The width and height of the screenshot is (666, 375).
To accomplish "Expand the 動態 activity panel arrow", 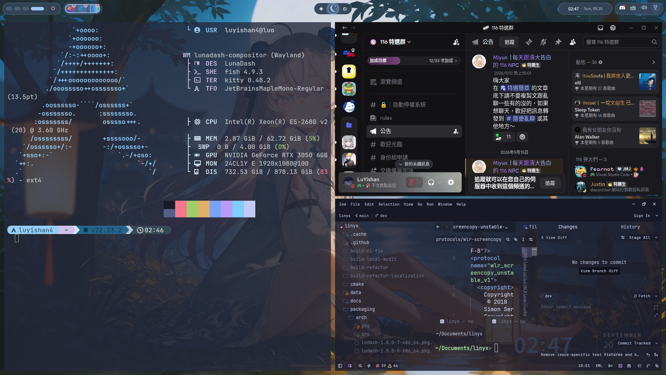I will [654, 62].
